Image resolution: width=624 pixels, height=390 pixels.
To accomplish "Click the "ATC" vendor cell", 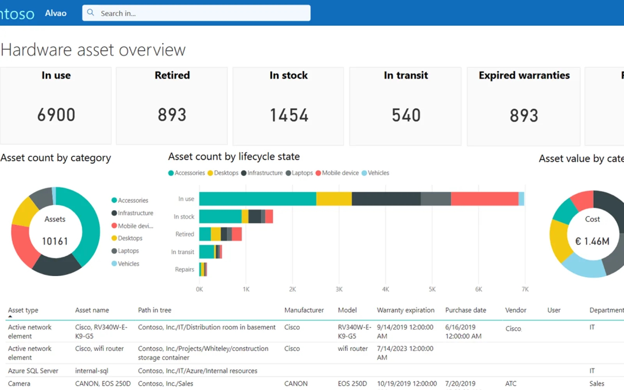I will (x=511, y=384).
